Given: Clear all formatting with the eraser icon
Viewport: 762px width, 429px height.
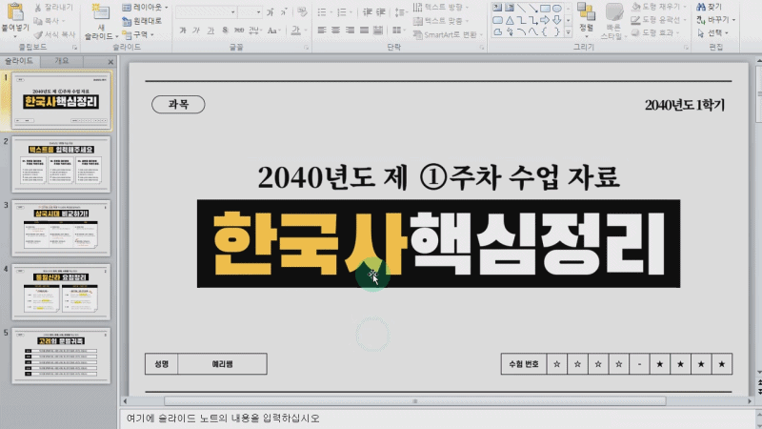Looking at the screenshot, I should [x=302, y=11].
